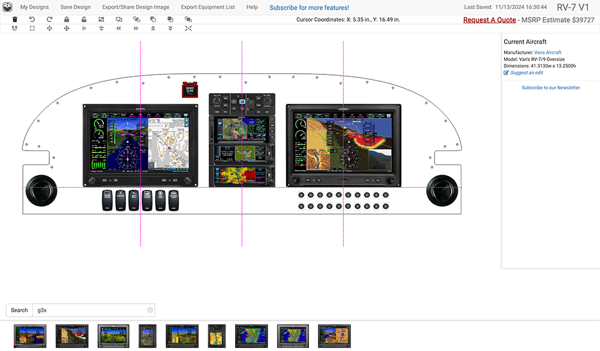Screen dimensions: 600x351
Task: Undo the last action with the counterclockwise arrow
Action: coord(32,20)
